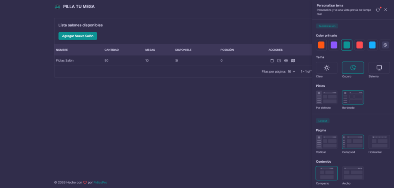Image resolution: width=394 pixels, height=188 pixels.
Task: Select the Claro sun theme icon
Action: [326, 68]
